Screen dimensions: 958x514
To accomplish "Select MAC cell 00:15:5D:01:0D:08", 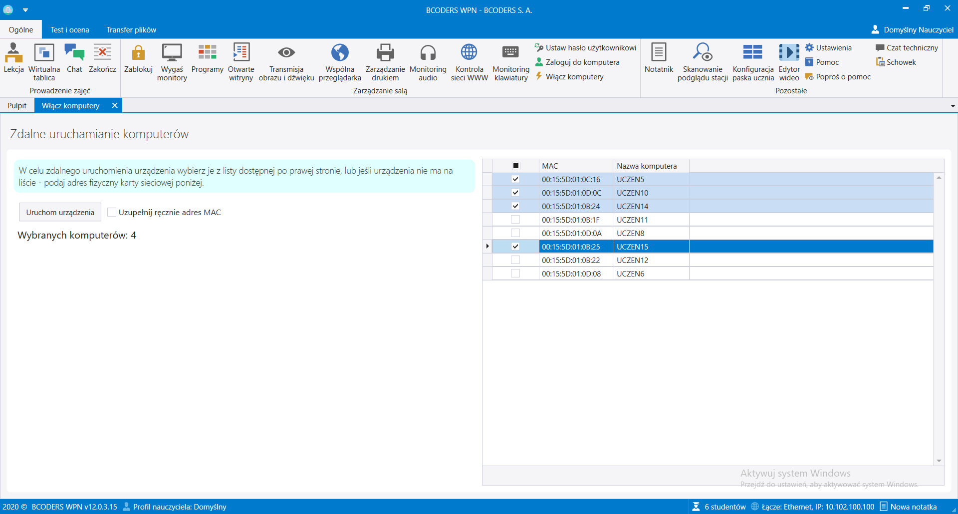I will [x=576, y=273].
